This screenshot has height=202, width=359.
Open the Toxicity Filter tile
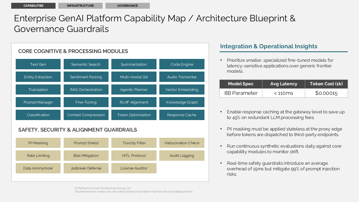tap(134, 143)
